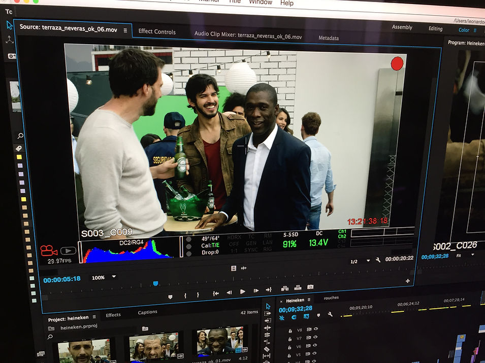Open the Program monitor Fit zoom dropdown
This screenshot has width=485, height=363.
pos(465,256)
